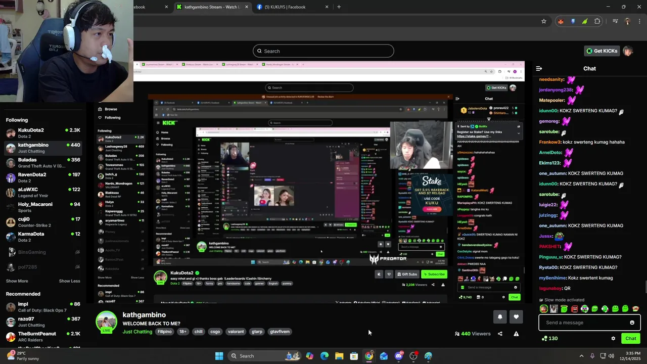647x364 pixels.
Task: Open emoji picker in message box
Action: tap(632, 323)
